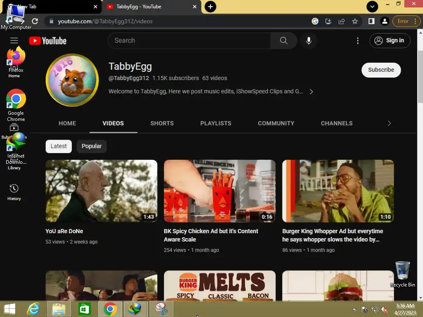Open the Windows Store taskbar icon

(84, 309)
